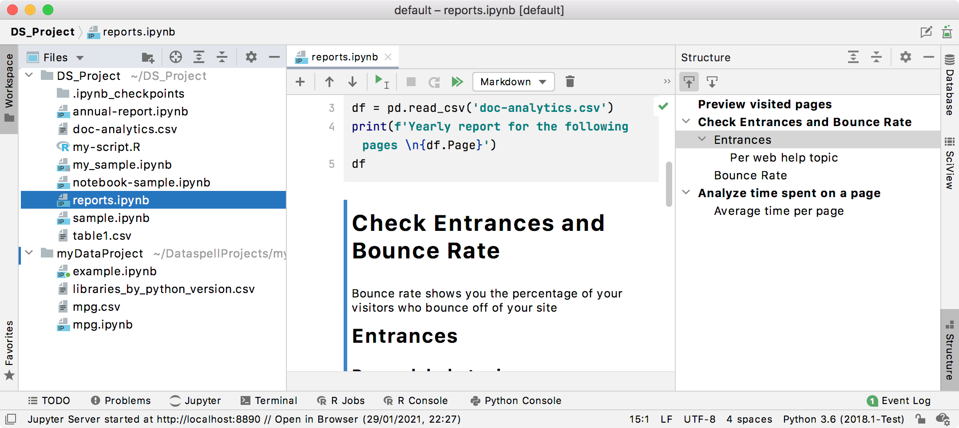Viewport: 959px width, 428px height.
Task: Toggle the read-only lock icon in status bar
Action: pos(920,419)
